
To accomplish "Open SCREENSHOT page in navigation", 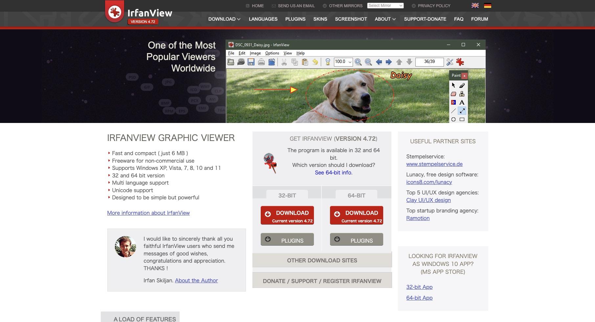I will (x=351, y=19).
